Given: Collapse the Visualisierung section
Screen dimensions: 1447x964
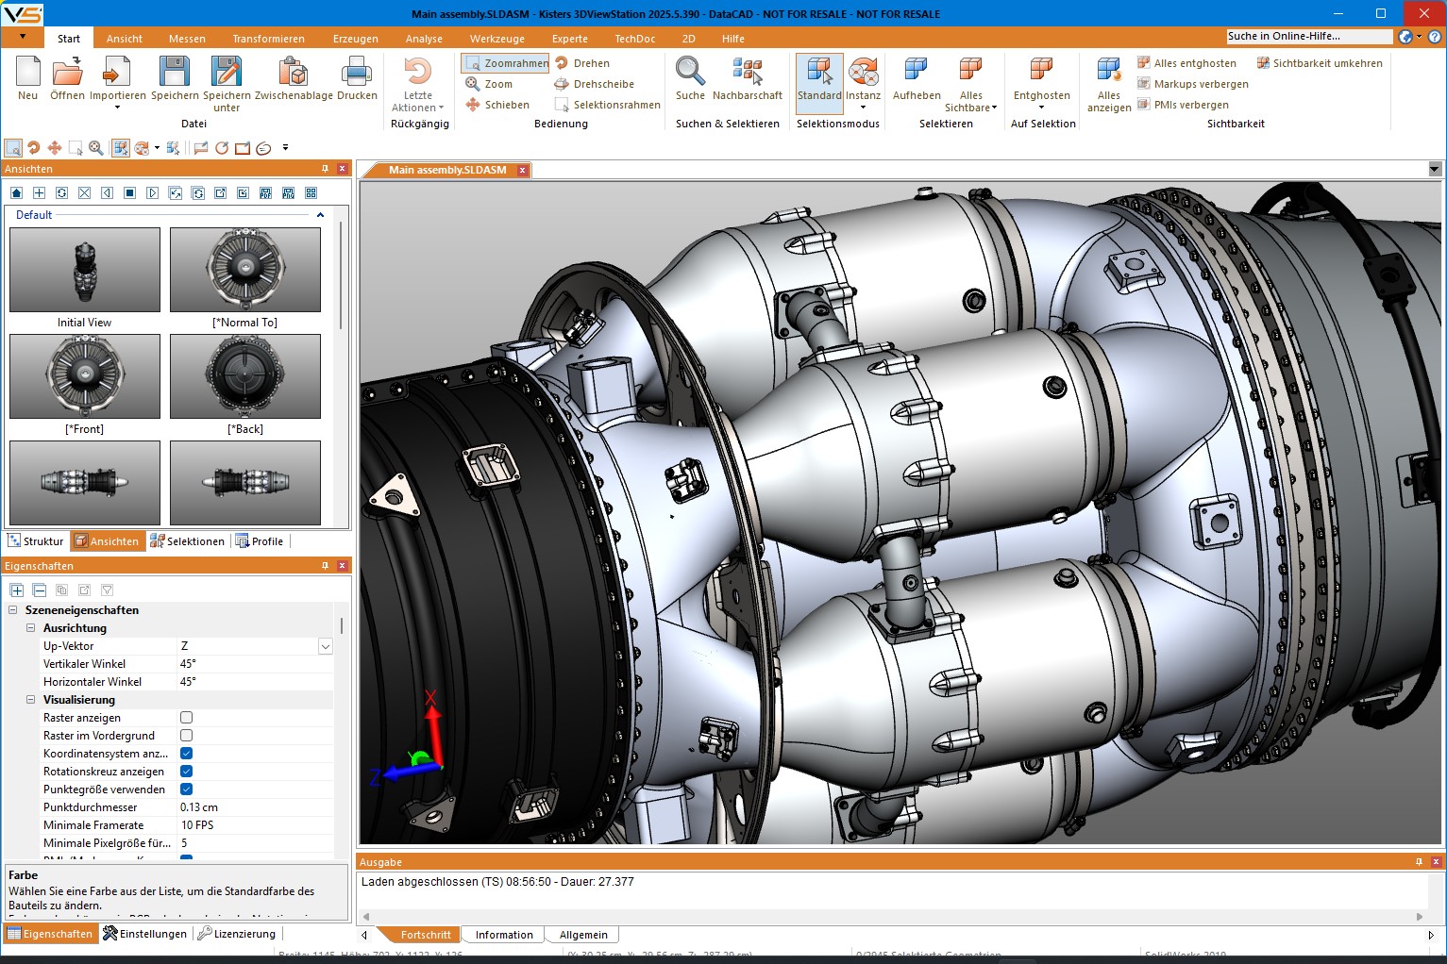Looking at the screenshot, I should 30,700.
